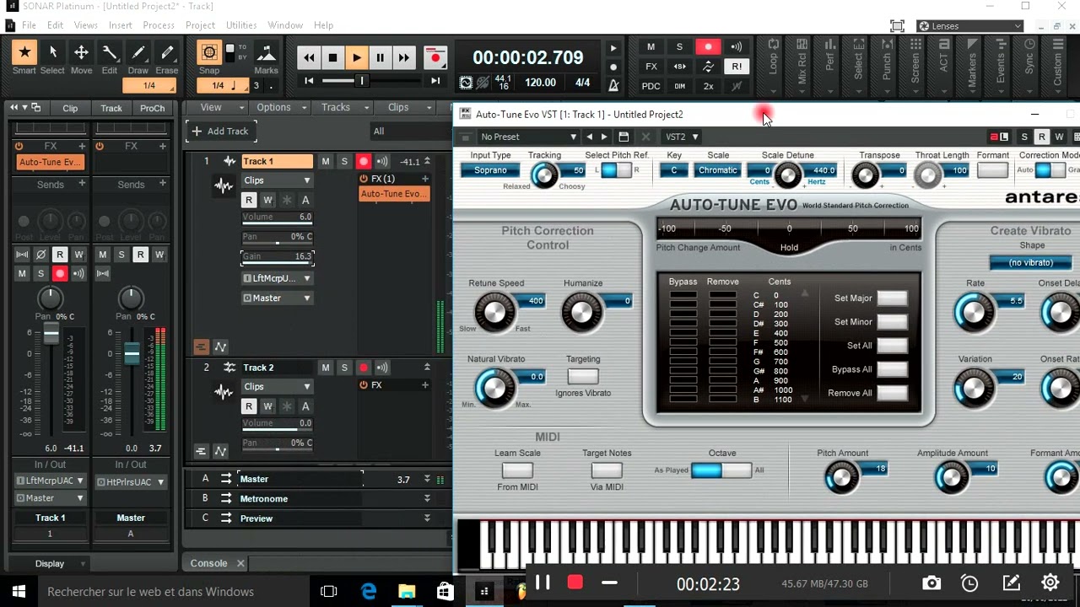The width and height of the screenshot is (1080, 607).
Task: Click the Learn Scale From MIDI button
Action: (517, 470)
